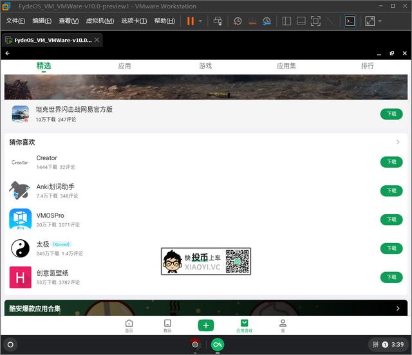The height and width of the screenshot is (355, 412).
Task: Open the FydeOS launcher circle
Action: point(10,345)
